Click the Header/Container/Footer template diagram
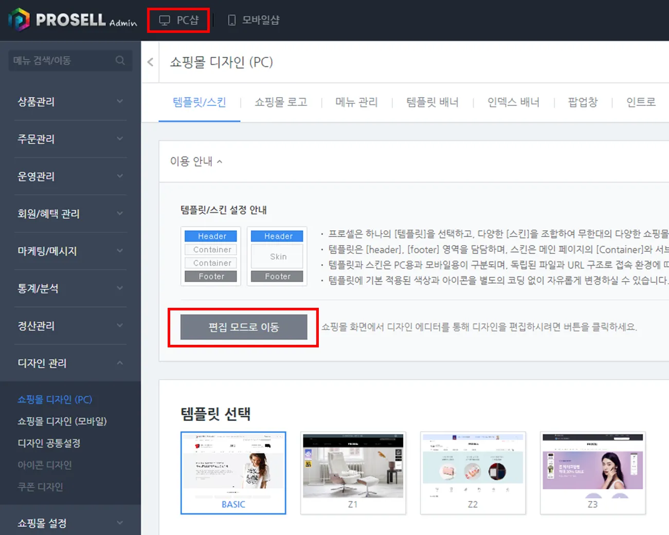 point(211,256)
